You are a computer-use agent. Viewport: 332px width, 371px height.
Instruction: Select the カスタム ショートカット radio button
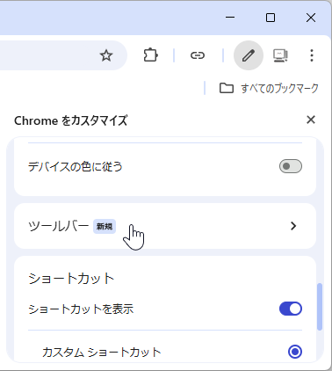pyautogui.click(x=295, y=352)
